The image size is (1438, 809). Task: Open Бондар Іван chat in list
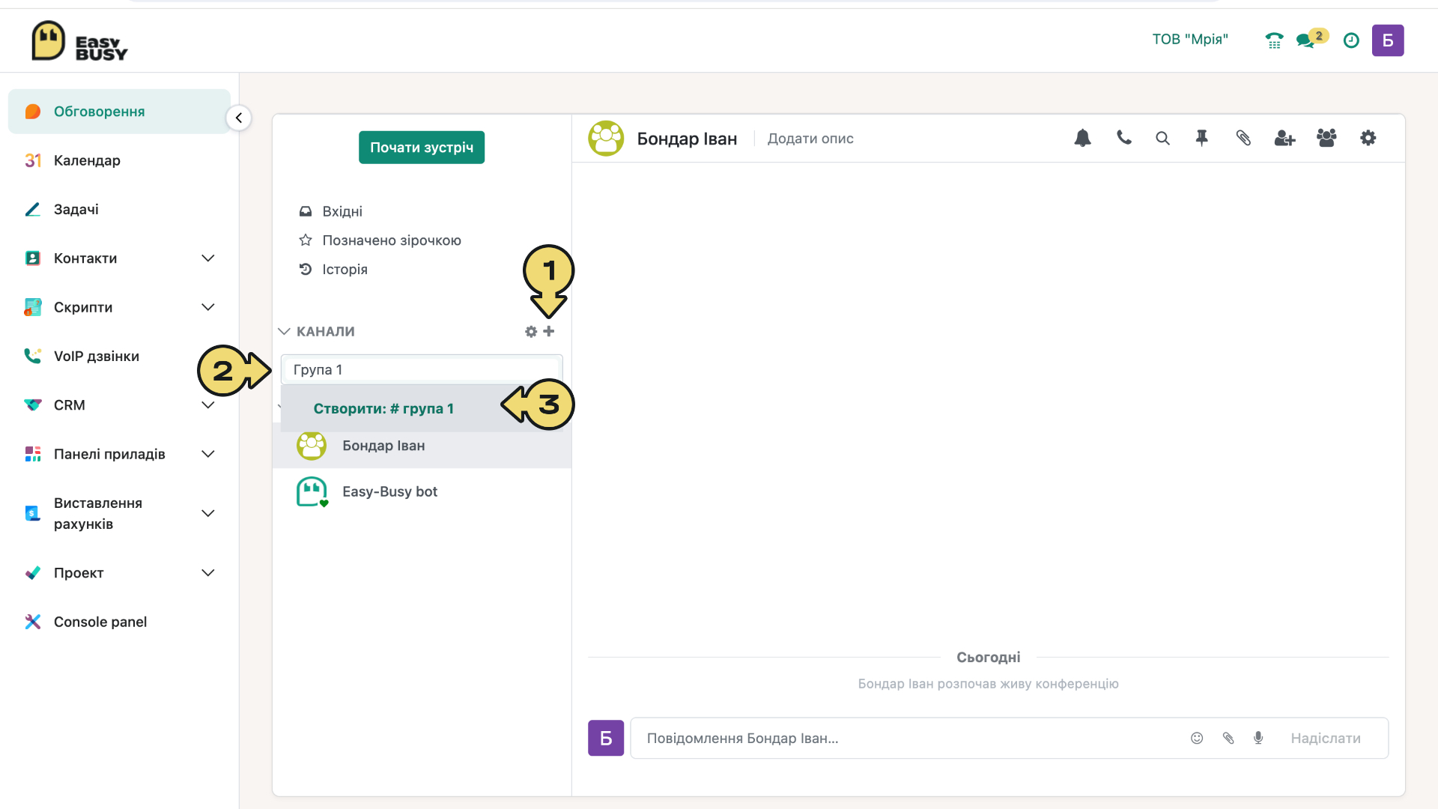pyautogui.click(x=422, y=446)
